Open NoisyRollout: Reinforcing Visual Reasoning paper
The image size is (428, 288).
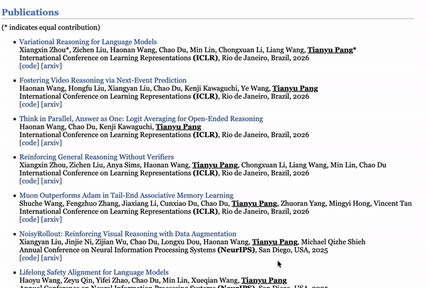127,234
